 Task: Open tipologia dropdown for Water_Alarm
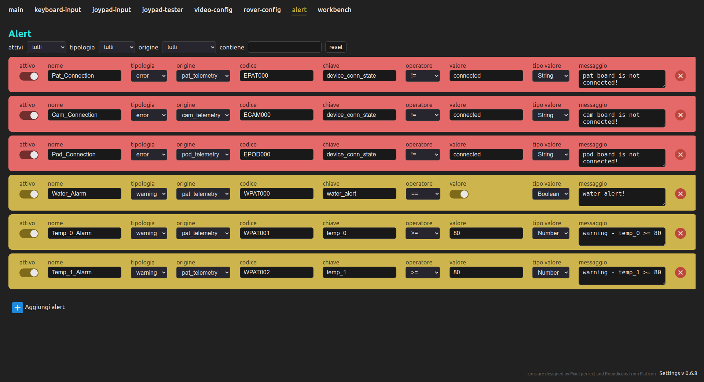pyautogui.click(x=149, y=194)
